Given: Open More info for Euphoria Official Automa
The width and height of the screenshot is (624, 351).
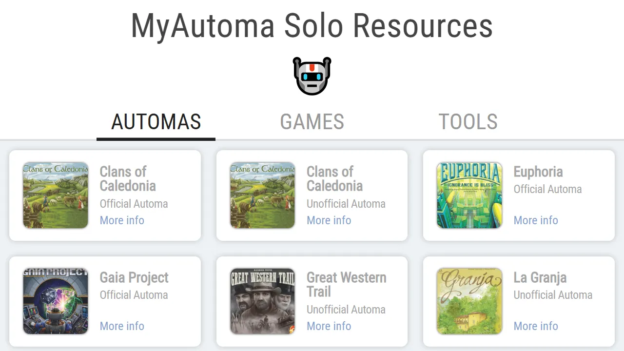Looking at the screenshot, I should 536,220.
